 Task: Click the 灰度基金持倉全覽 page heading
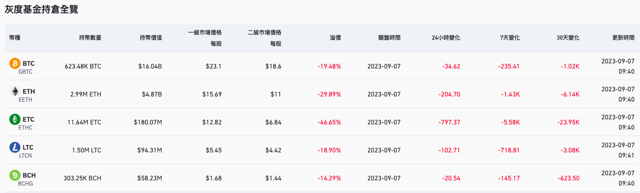(41, 9)
